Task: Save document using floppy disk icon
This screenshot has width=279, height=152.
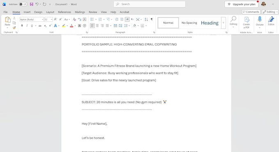Action: (x=32, y=4)
